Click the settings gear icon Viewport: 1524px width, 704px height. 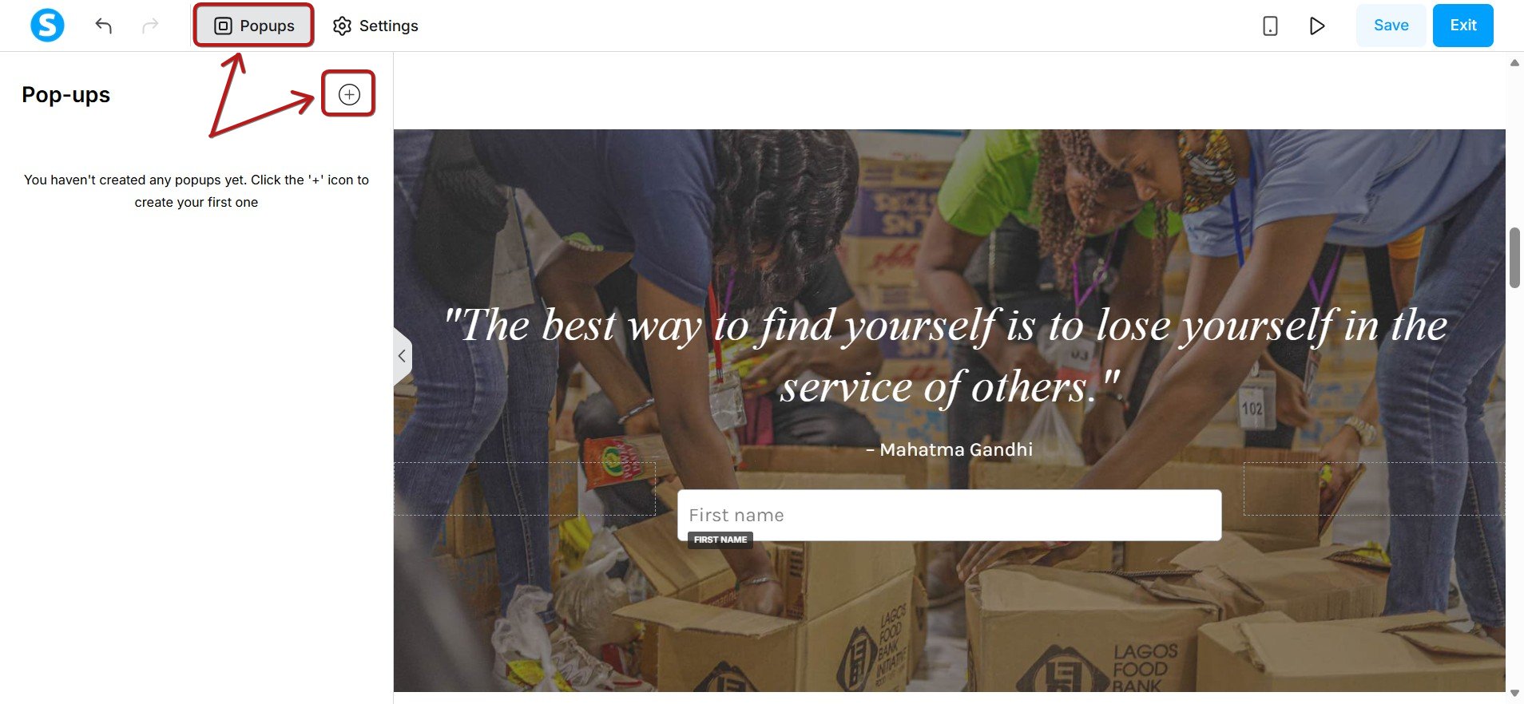click(x=342, y=26)
